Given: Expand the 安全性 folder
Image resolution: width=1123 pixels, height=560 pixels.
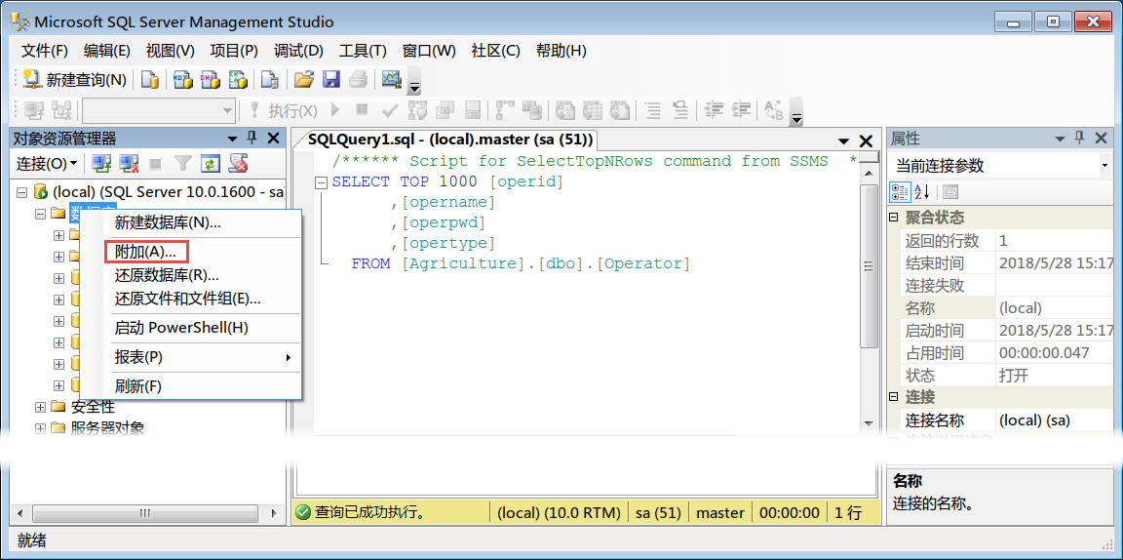Looking at the screenshot, I should coord(40,407).
